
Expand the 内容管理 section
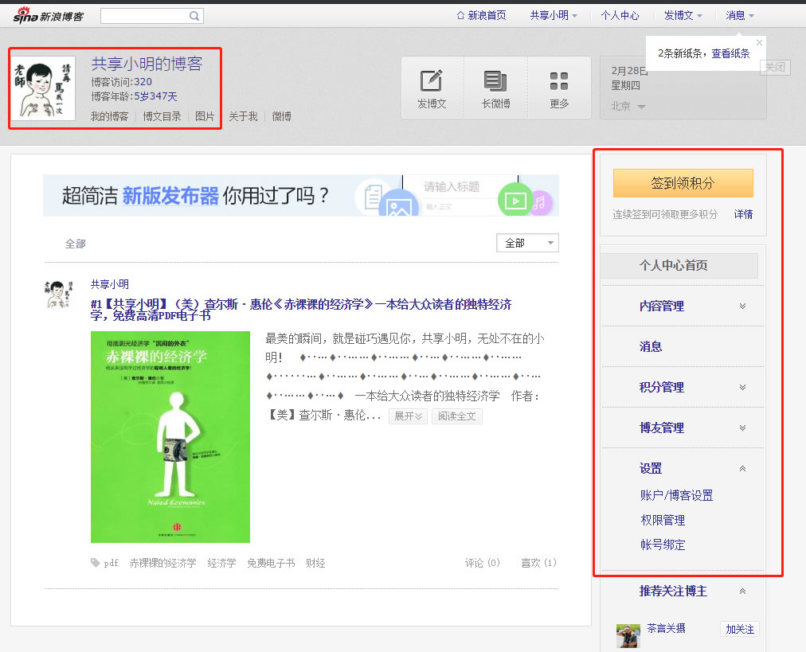pyautogui.click(x=742, y=306)
